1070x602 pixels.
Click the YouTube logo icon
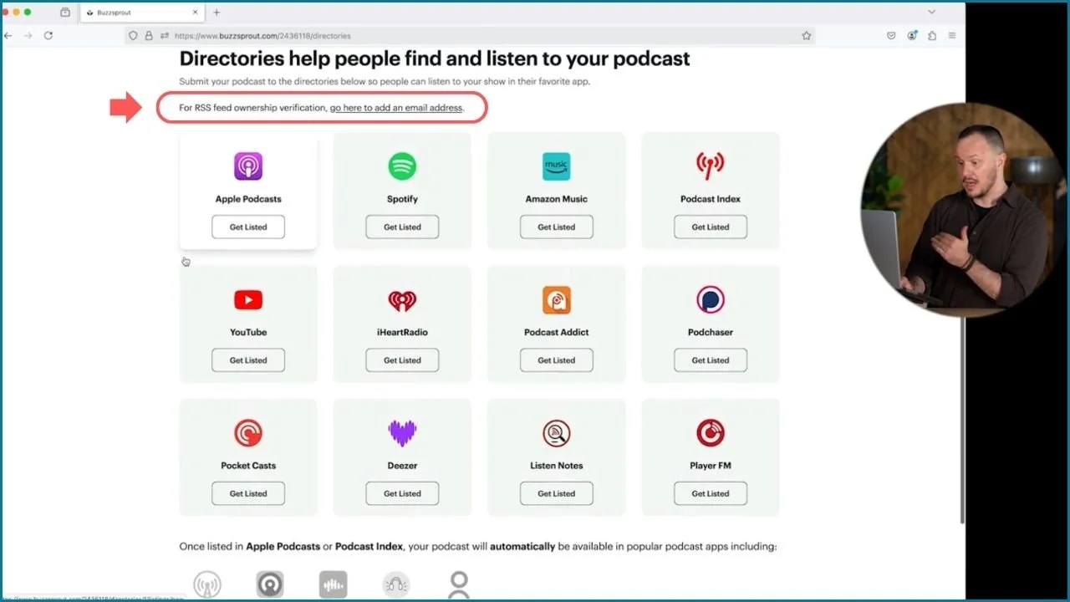click(x=248, y=299)
